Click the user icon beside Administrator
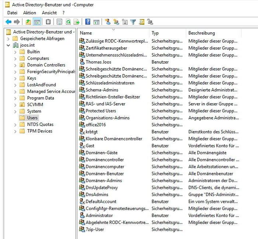 82,215
